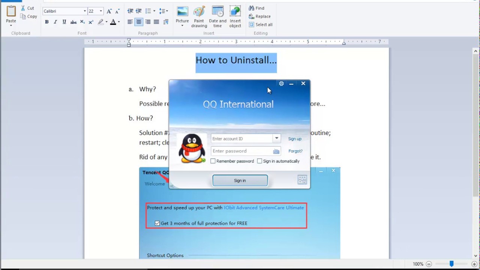The image size is (480, 270).
Task: Expand the QQ account ID dropdown
Action: pyautogui.click(x=277, y=138)
